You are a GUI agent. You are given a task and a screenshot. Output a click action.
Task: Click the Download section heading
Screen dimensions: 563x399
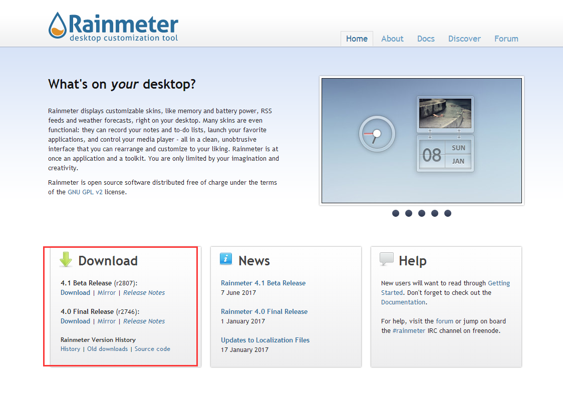coord(108,261)
